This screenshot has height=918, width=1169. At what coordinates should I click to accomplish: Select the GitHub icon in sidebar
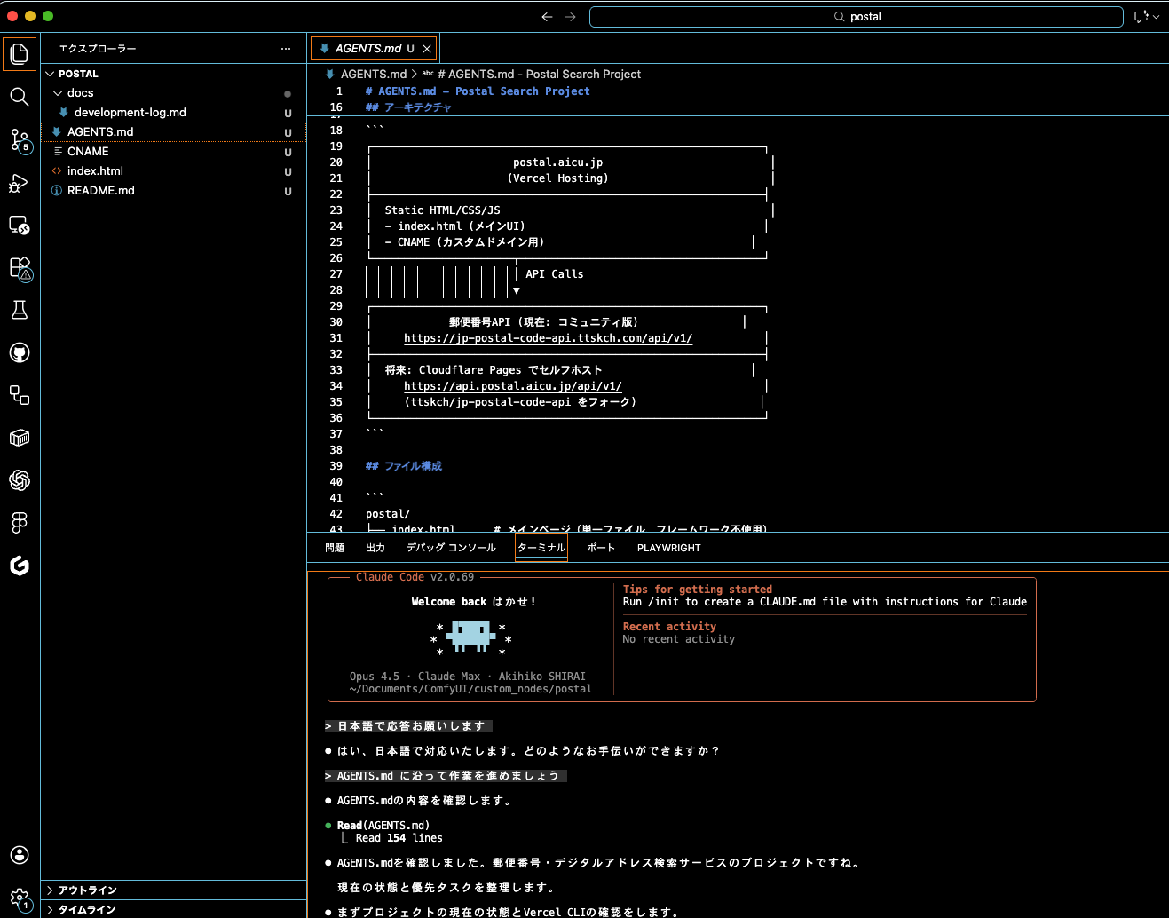pyautogui.click(x=20, y=352)
